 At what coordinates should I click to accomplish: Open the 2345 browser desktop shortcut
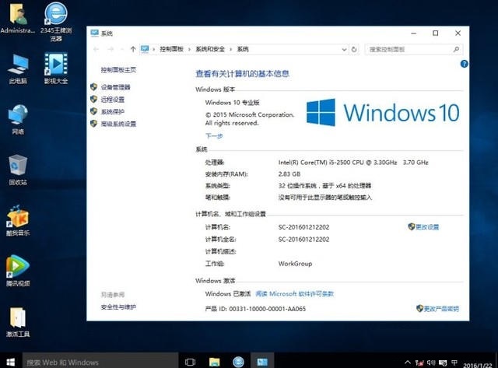tap(56, 22)
